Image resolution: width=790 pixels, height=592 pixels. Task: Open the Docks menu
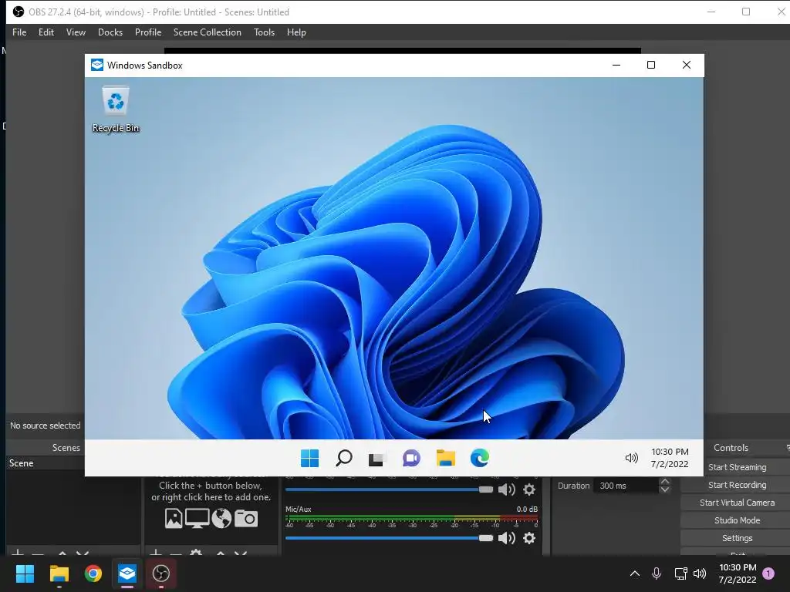tap(110, 32)
